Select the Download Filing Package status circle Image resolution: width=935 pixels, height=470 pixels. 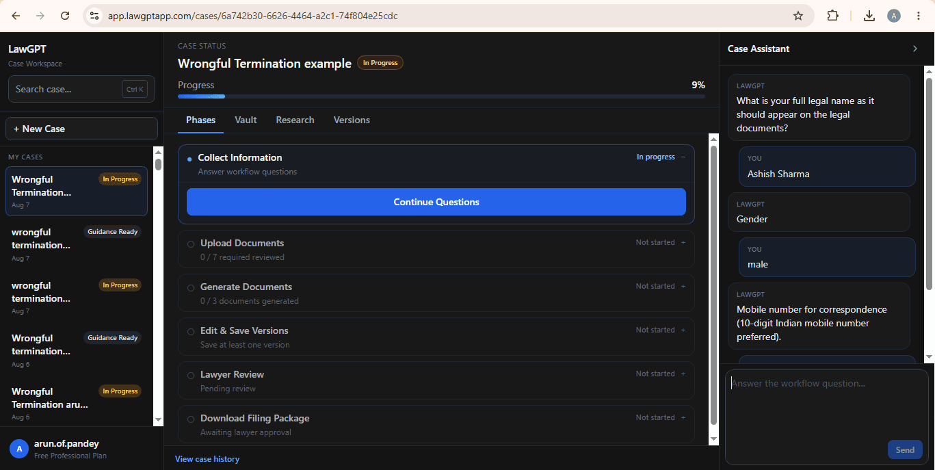tap(191, 419)
